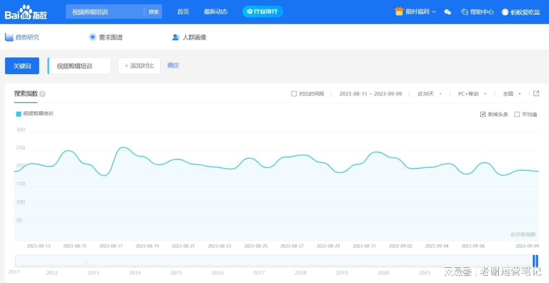The image size is (549, 283).
Task: Click the gift icon beside 限时福利
Action: pyautogui.click(x=399, y=11)
